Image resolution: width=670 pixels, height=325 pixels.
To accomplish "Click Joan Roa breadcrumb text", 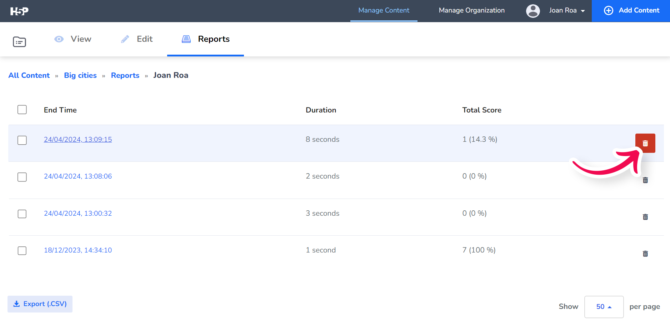I will pyautogui.click(x=171, y=75).
